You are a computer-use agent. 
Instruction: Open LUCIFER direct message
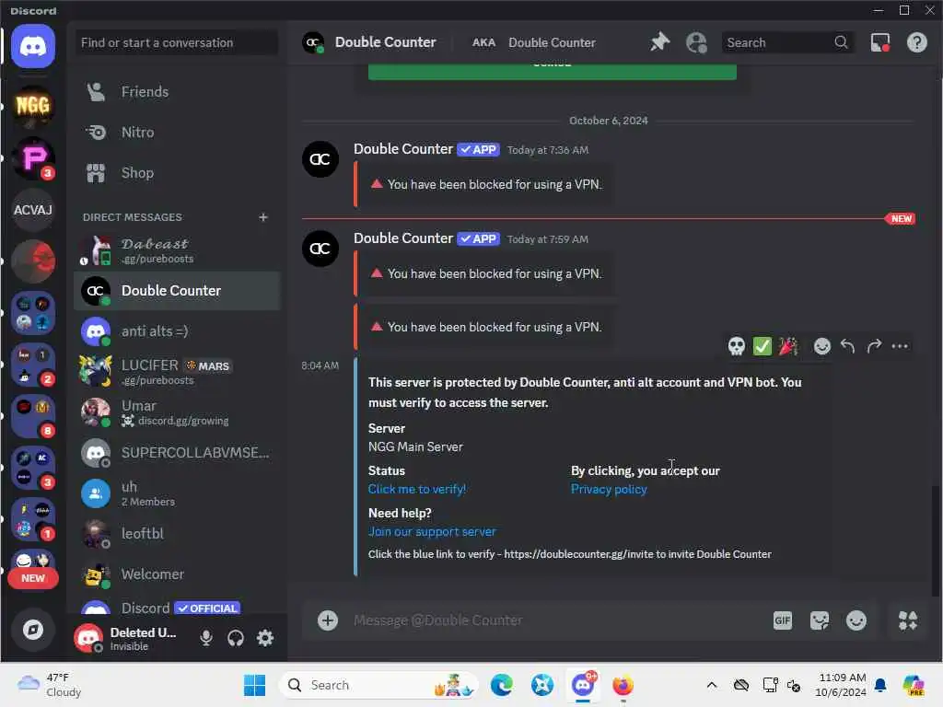177,372
